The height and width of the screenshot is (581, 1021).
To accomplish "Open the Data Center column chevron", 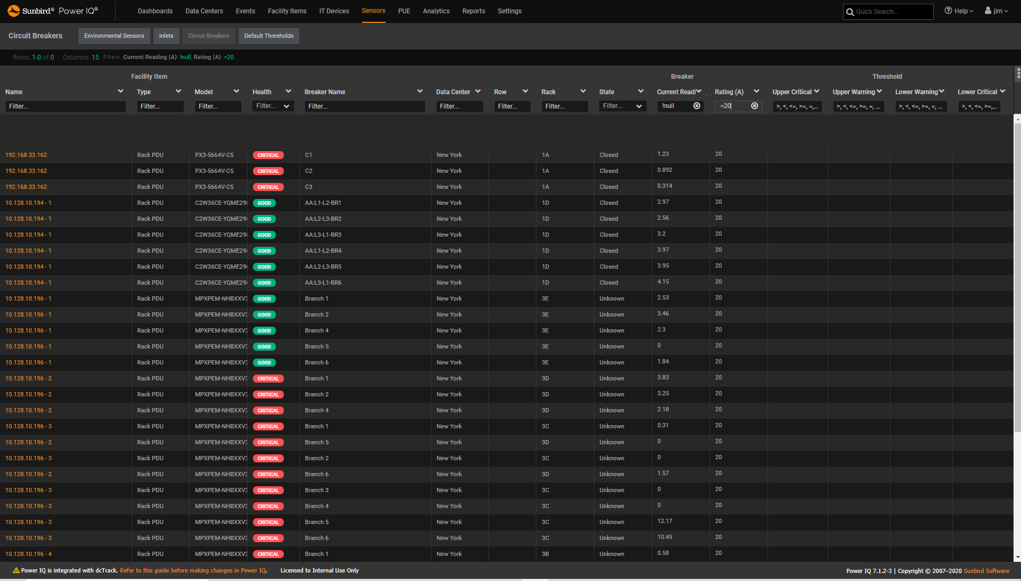I will [x=478, y=91].
